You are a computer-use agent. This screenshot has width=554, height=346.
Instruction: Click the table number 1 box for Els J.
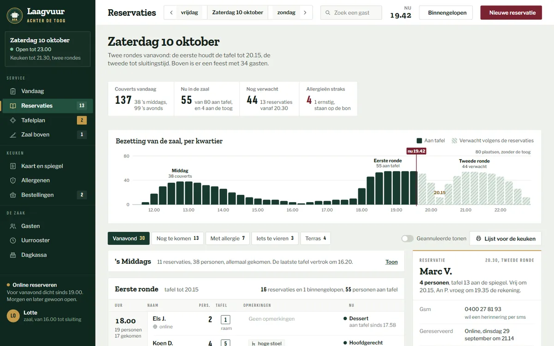point(226,320)
